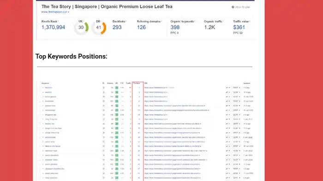This screenshot has height=181, width=323.
Task: Sort by the URL column header
Action: [x=146, y=83]
